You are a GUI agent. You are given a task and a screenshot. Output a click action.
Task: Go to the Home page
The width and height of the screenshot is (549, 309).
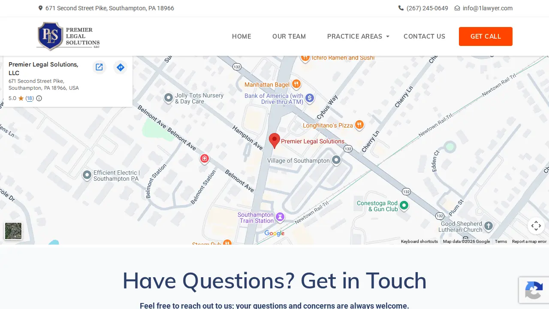tap(241, 36)
